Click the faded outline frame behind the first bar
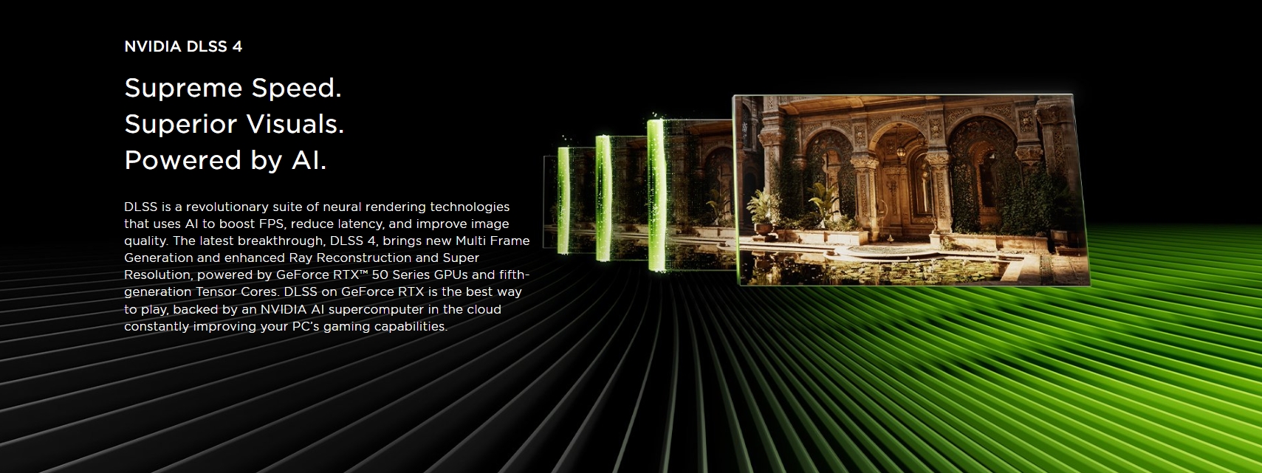 pos(550,201)
